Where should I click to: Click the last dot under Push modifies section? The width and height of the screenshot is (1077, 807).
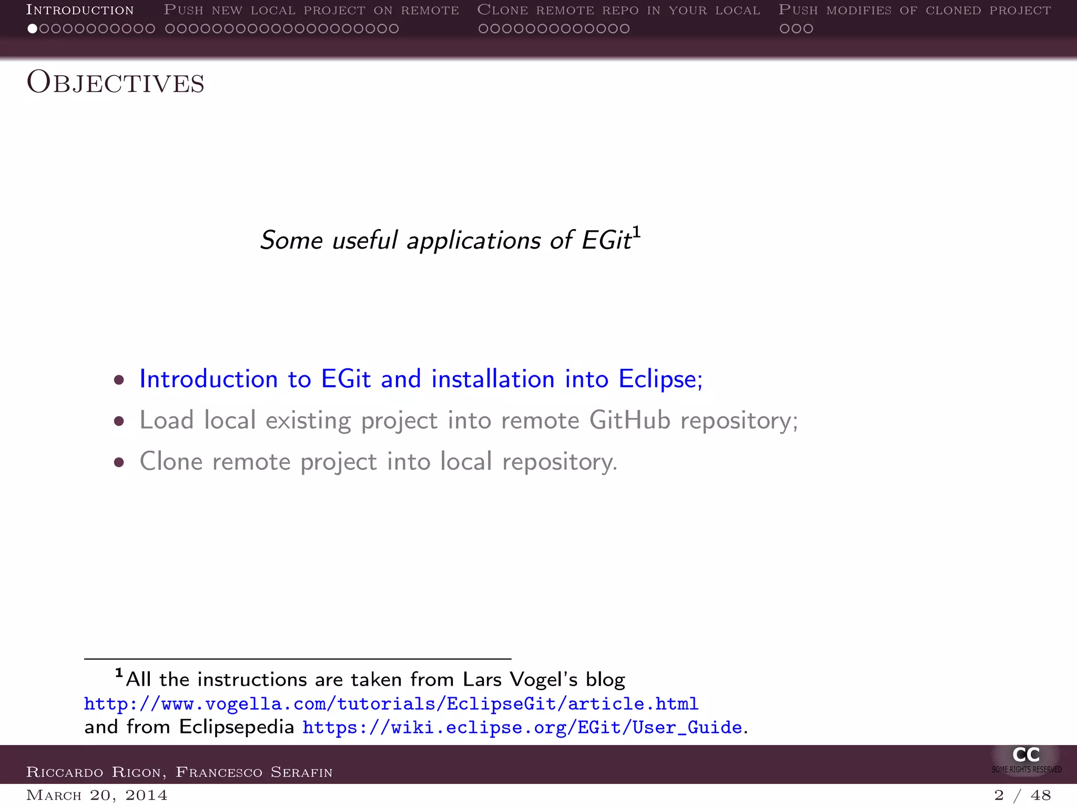coord(808,29)
